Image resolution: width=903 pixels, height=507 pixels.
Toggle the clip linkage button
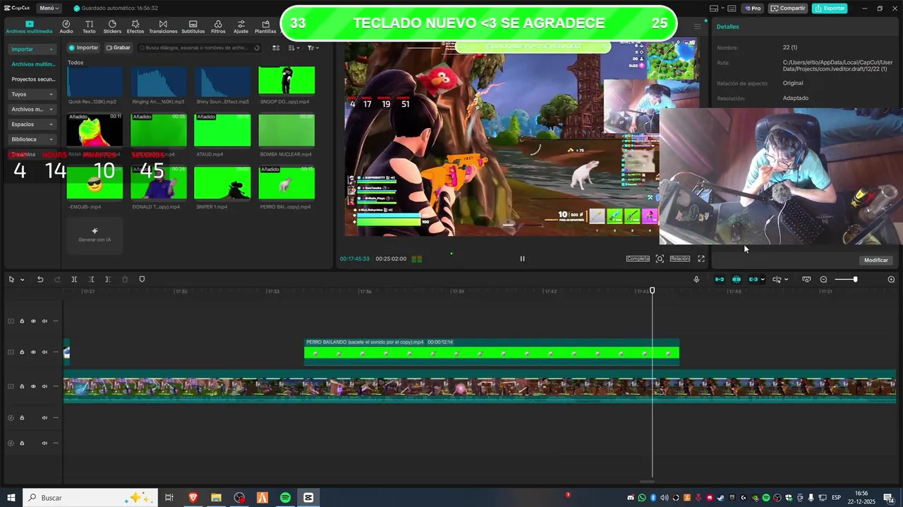(753, 280)
